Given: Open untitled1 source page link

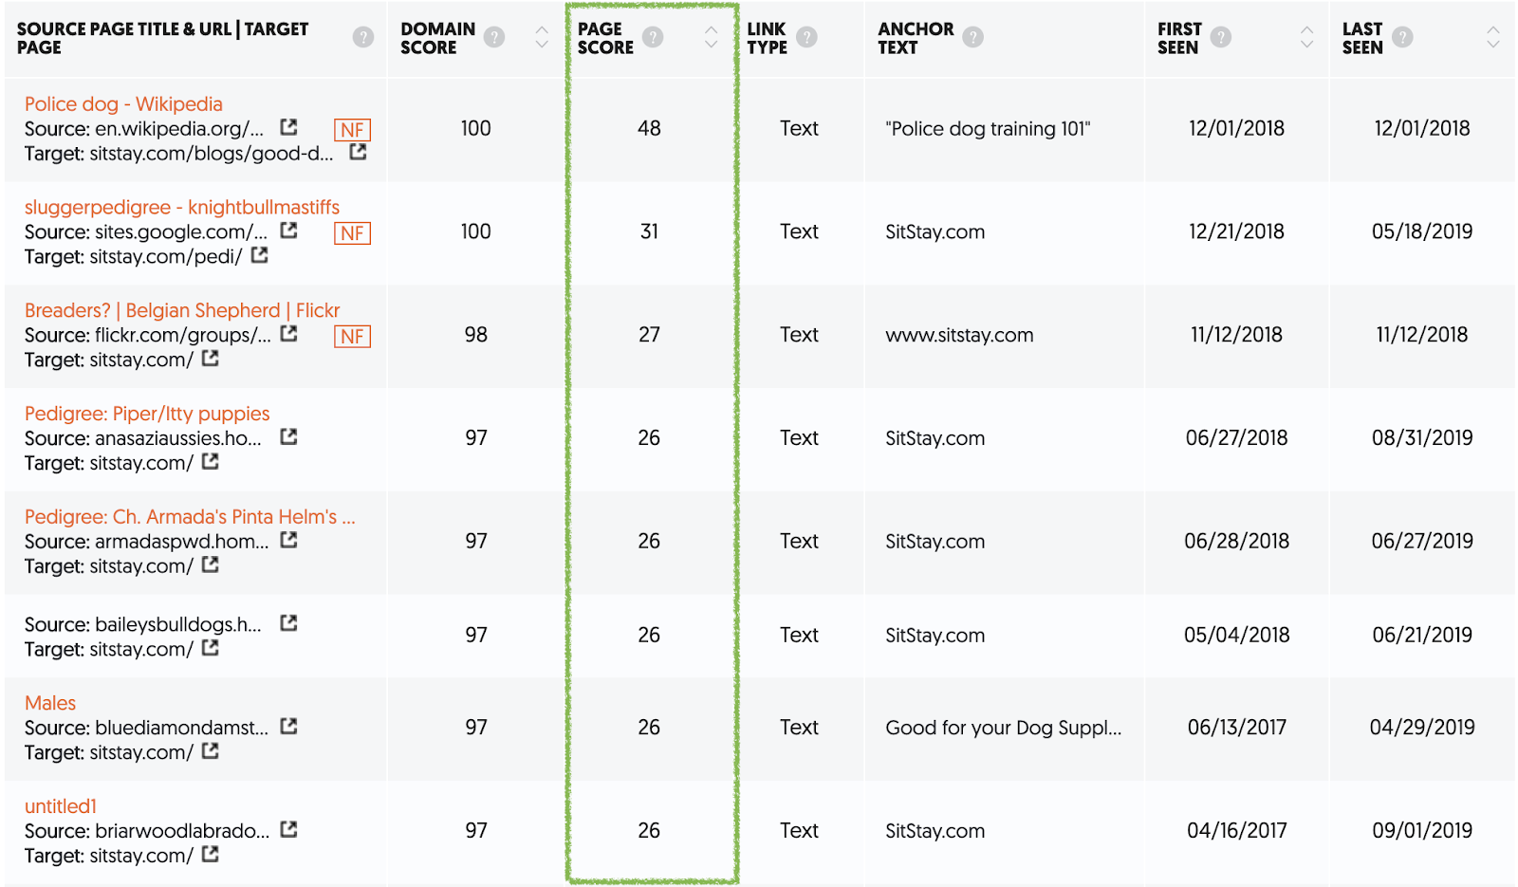Looking at the screenshot, I should [61, 807].
